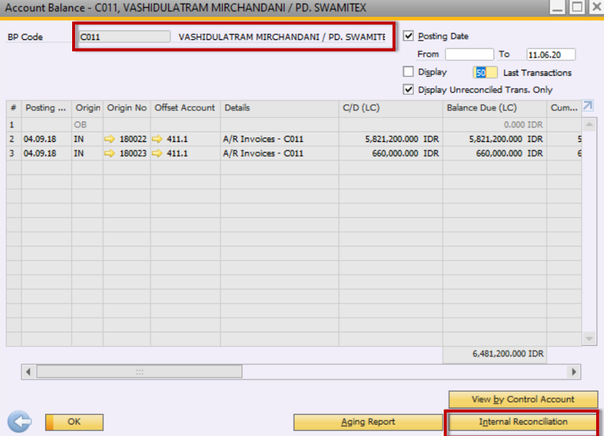Click the 0.000 IDR opening balance cell

click(495, 124)
